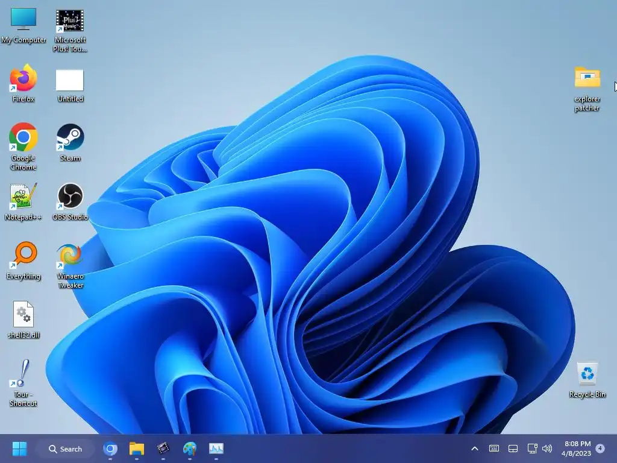Expand the hidden system tray icons
The width and height of the screenshot is (617, 463).
[x=475, y=449]
